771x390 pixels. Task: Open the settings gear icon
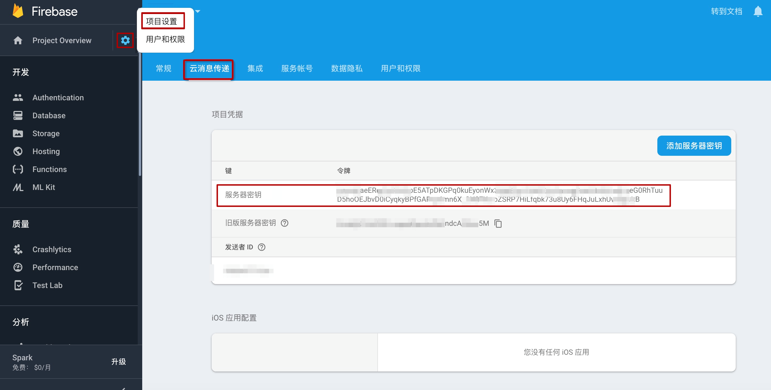pyautogui.click(x=125, y=40)
